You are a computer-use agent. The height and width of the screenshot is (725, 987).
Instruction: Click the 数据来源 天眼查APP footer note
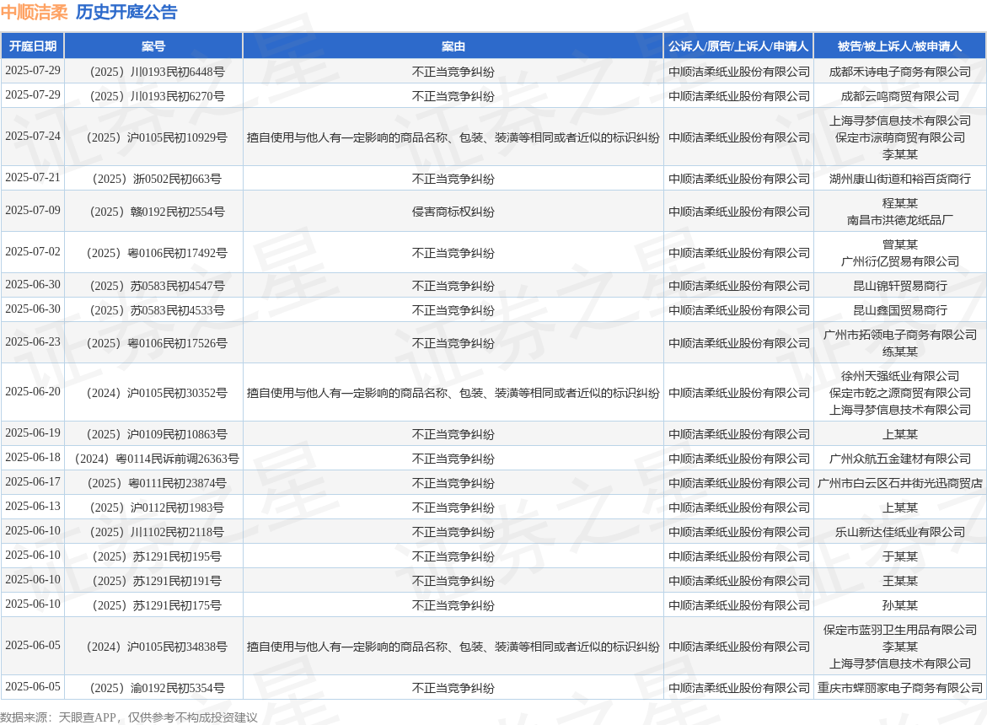[129, 717]
